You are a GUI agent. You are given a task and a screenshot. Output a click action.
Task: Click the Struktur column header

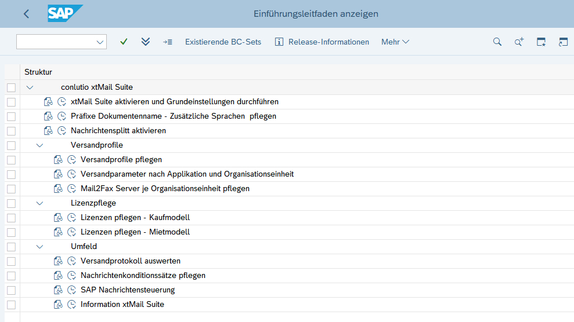(38, 72)
